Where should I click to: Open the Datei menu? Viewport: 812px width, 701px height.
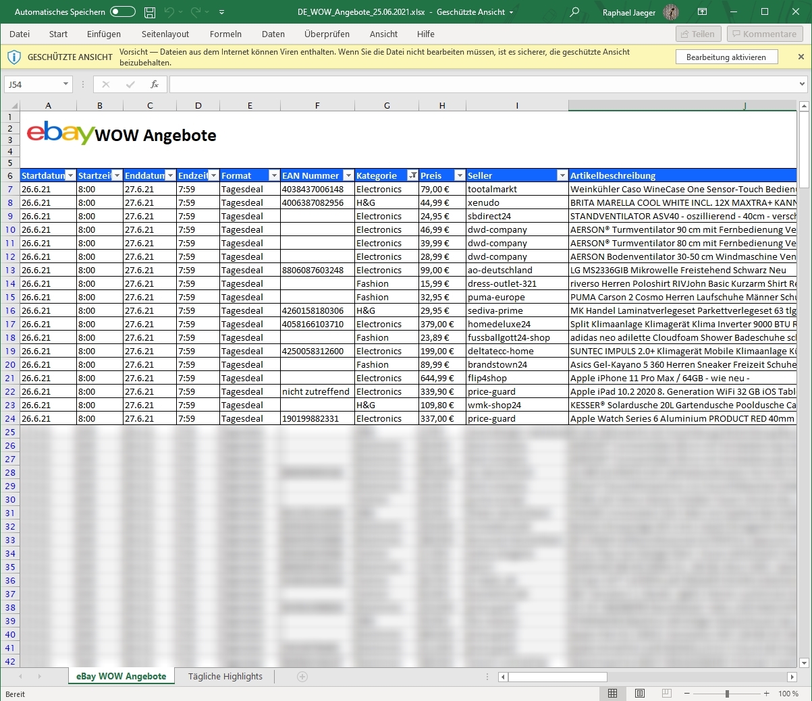tap(20, 34)
